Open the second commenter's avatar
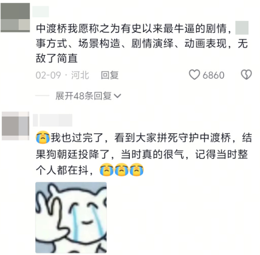This screenshot has width=260, height=255. pos(16,126)
